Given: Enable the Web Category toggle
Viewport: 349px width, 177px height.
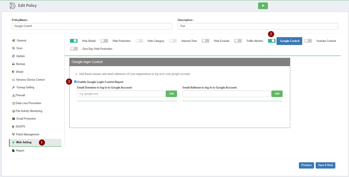Looking at the screenshot, I should (139, 41).
